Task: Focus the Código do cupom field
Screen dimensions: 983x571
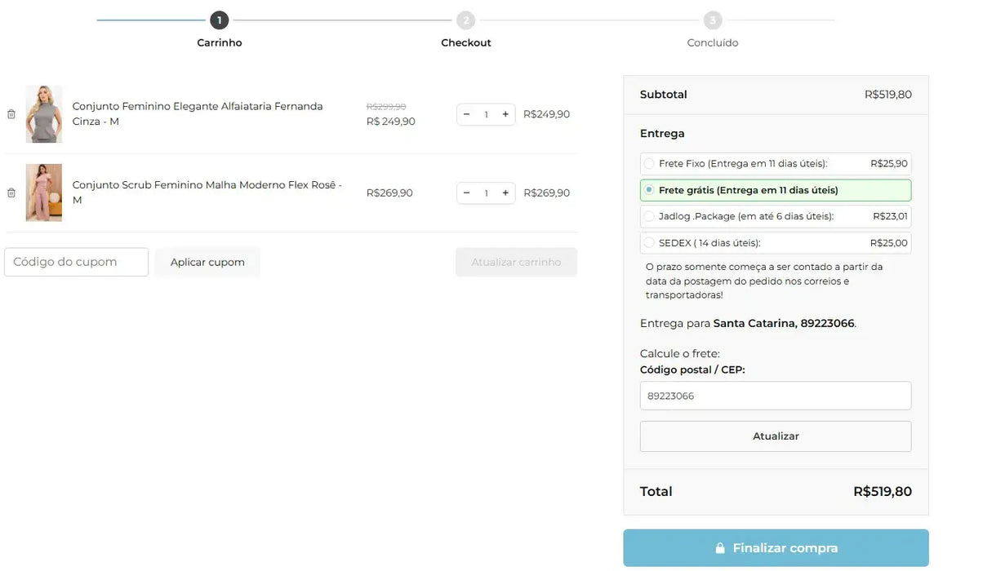Action: tap(77, 263)
